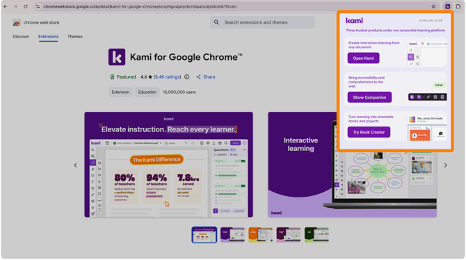Open the Extensions puzzle icon in toolbar
466x260 pixels.
(458, 6)
